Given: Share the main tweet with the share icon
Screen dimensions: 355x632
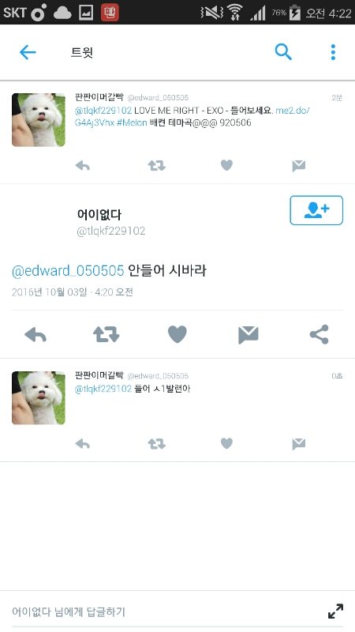Looking at the screenshot, I should point(319,334).
